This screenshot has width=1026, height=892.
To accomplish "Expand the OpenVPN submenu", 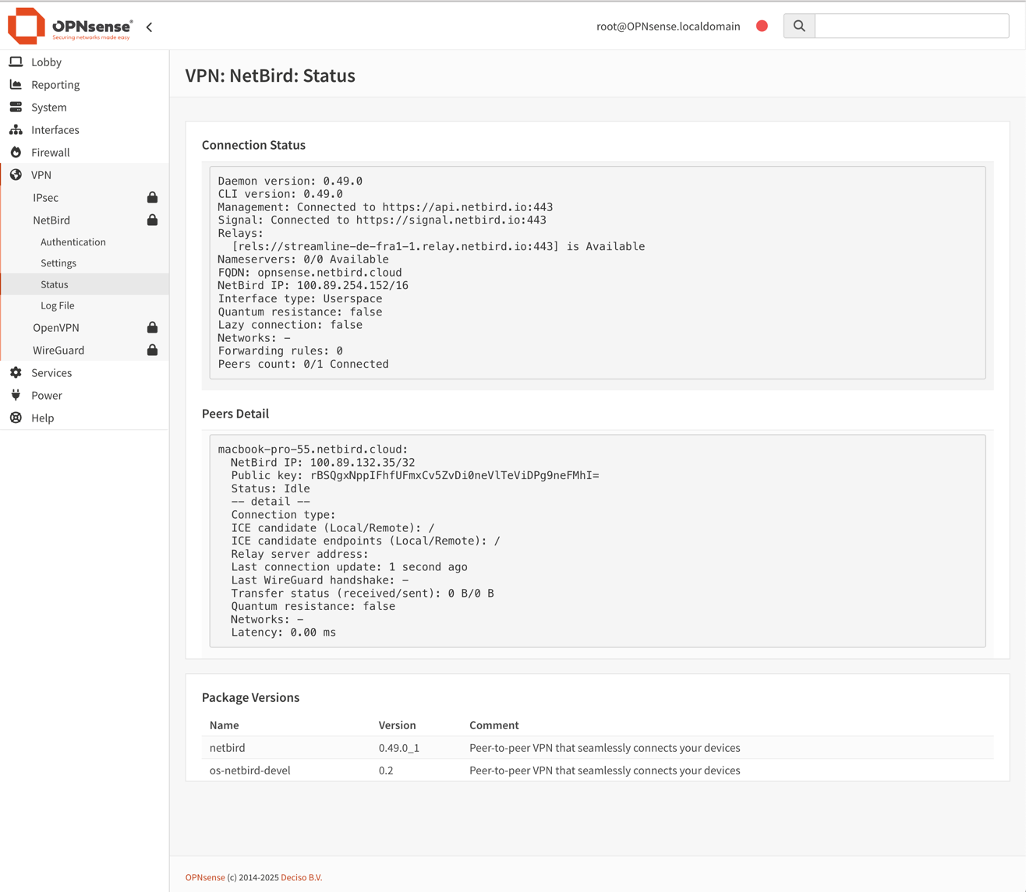I will point(56,328).
